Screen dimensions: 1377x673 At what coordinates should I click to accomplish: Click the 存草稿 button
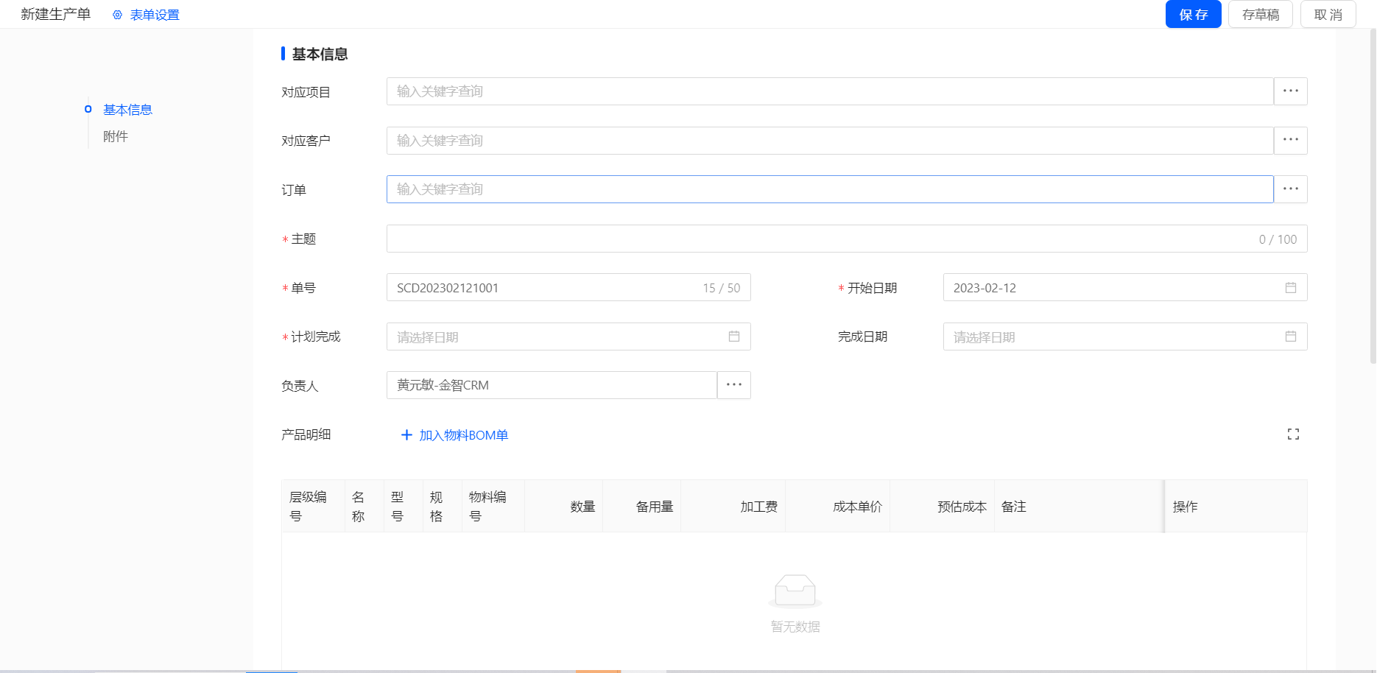click(x=1260, y=14)
